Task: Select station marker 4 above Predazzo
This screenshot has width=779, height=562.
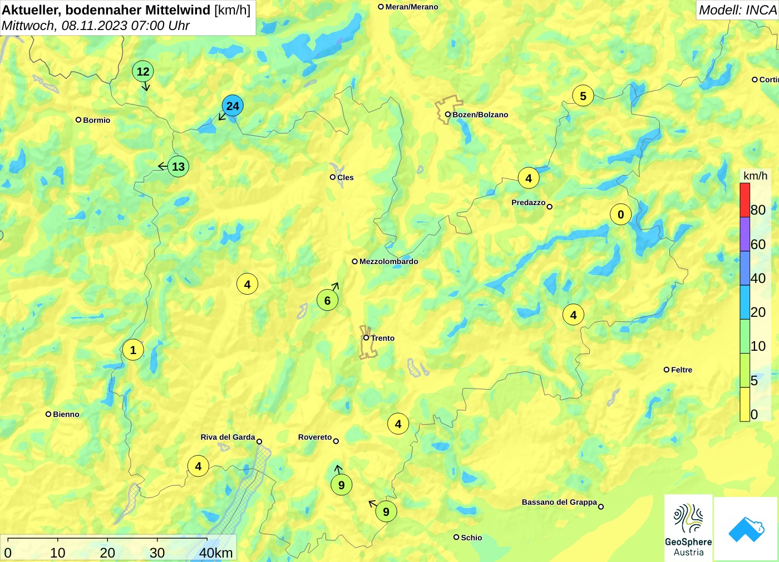Action: 529,178
